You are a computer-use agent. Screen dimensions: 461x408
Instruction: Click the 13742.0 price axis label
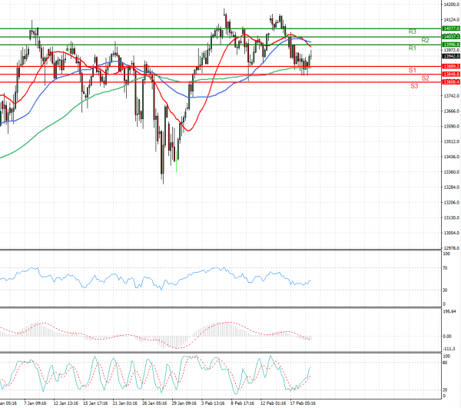452,96
